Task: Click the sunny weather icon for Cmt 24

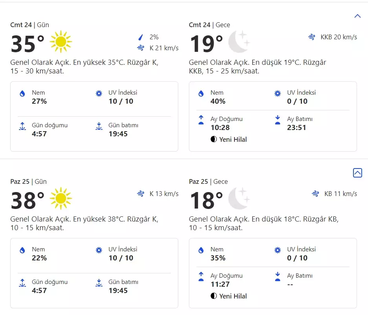Action: click(x=62, y=41)
